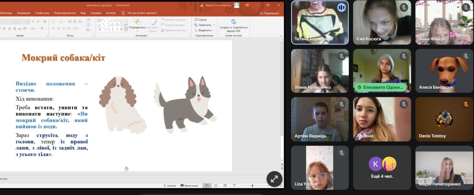This screenshot has height=195, width=474.
Task: Click the Create and Share Adobe PDF icon
Action: 233,22
